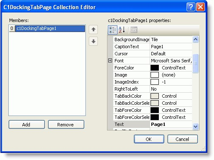Click the TabForeColor black swatch
This screenshot has width=214, height=160.
click(155, 110)
